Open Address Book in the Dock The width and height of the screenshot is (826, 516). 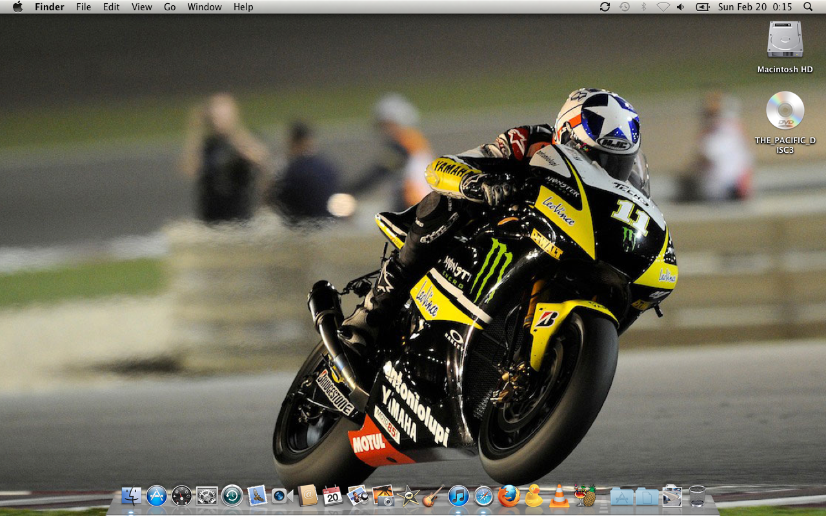point(307,495)
